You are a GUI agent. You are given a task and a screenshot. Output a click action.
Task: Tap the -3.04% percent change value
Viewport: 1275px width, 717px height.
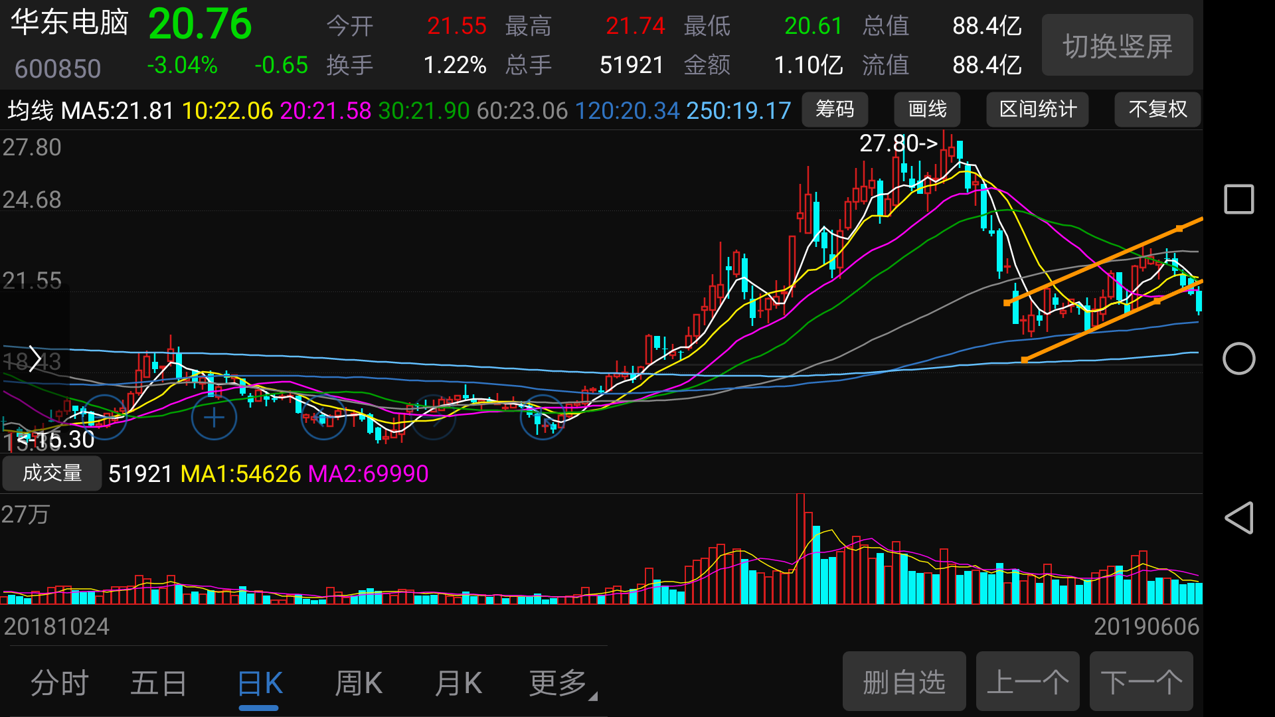(x=182, y=65)
